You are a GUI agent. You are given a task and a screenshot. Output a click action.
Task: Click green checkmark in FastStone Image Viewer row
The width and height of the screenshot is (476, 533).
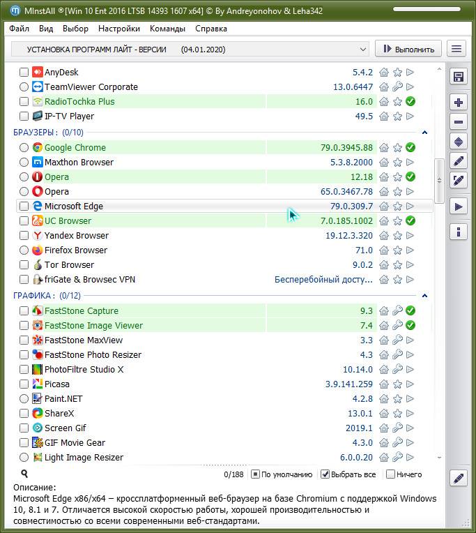click(410, 325)
